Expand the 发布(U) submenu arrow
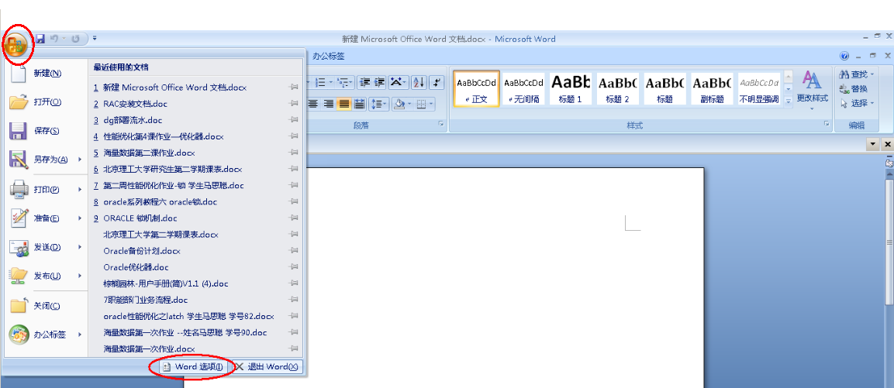The height and width of the screenshot is (388, 894). 80,276
